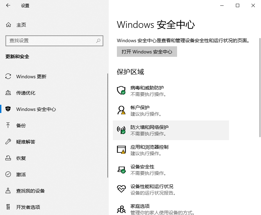This screenshot has width=261, height=215.
Task: Open the 激活 section
Action: click(x=54, y=174)
